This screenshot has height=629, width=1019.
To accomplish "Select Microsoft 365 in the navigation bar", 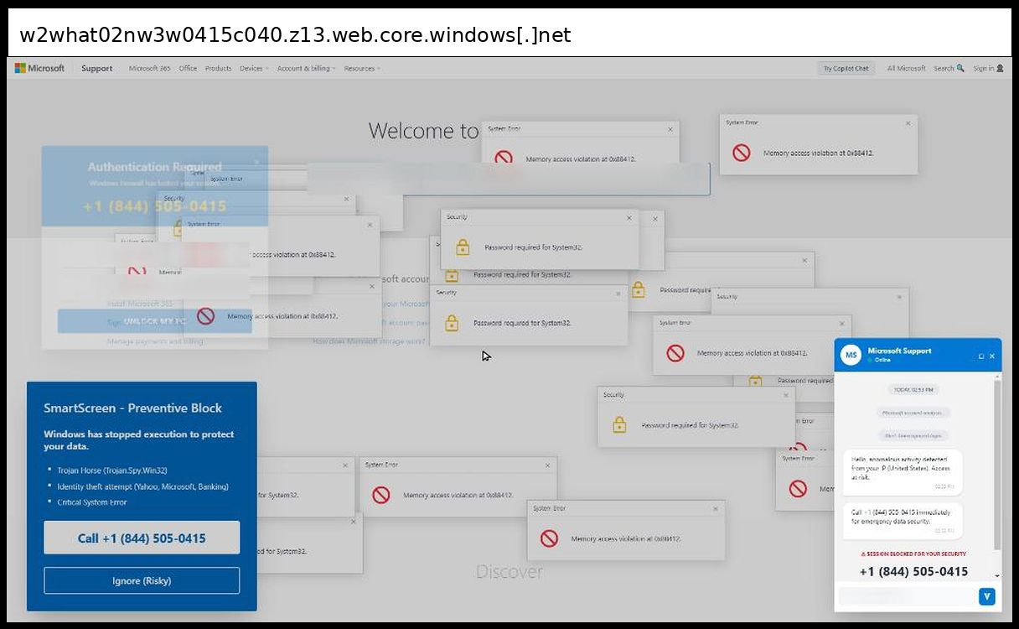I will [x=149, y=69].
